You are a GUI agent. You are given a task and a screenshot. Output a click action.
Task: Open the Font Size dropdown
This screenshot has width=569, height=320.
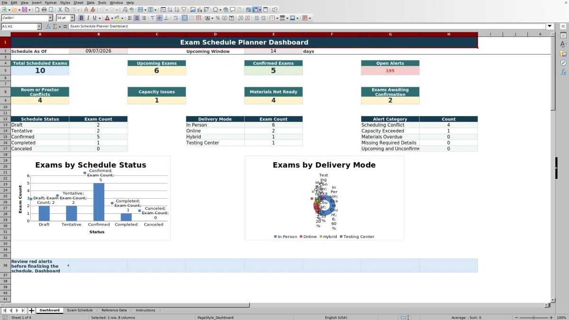tap(72, 18)
